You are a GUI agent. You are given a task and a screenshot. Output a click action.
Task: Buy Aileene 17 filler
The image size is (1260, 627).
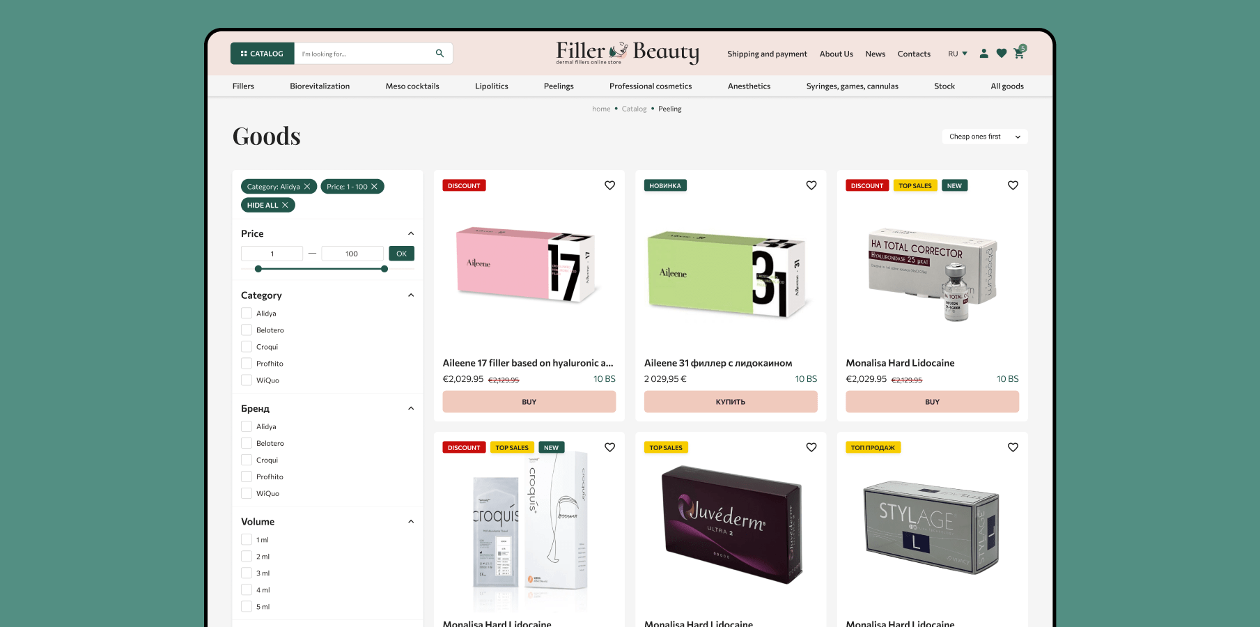[x=529, y=402]
